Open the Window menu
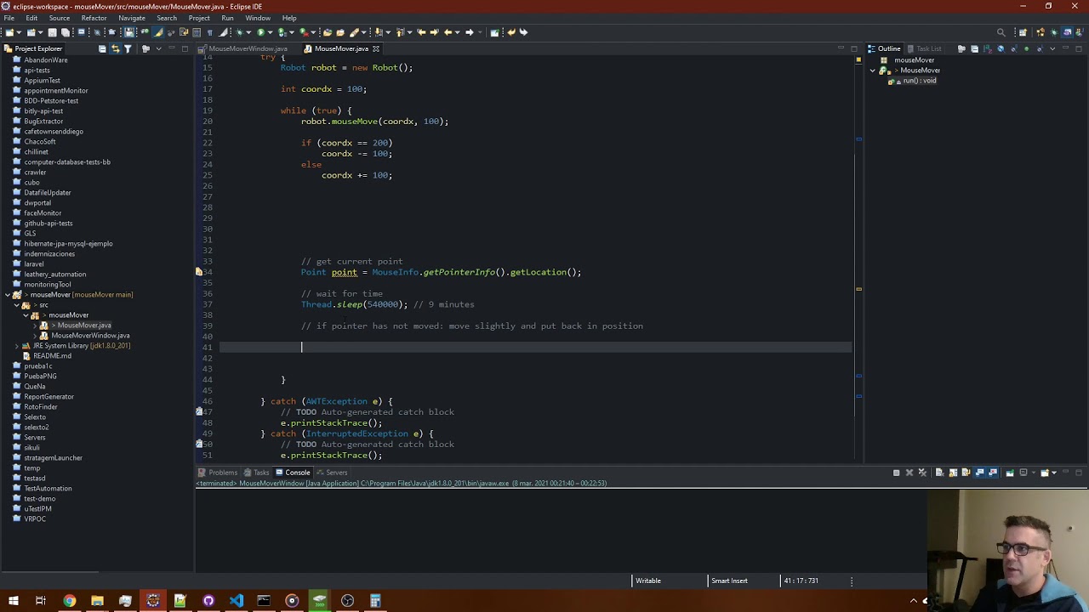Image resolution: width=1089 pixels, height=612 pixels. pos(258,18)
